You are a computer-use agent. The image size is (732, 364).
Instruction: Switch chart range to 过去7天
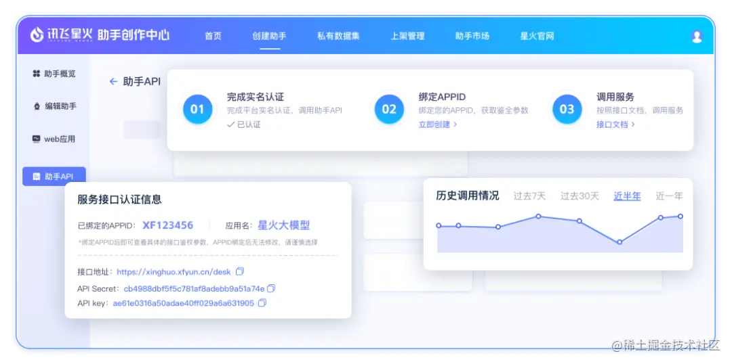point(529,196)
